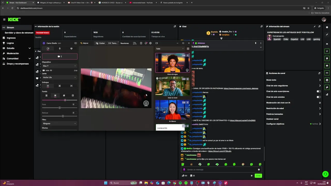Edit the stream information pencil icon
Viewport: 331px width, 186px height.
point(314,26)
